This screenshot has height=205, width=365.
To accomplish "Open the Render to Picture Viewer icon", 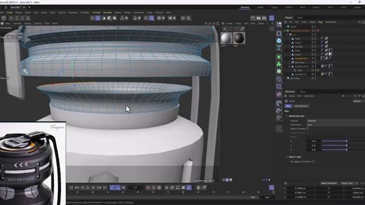I will (x=258, y=18).
